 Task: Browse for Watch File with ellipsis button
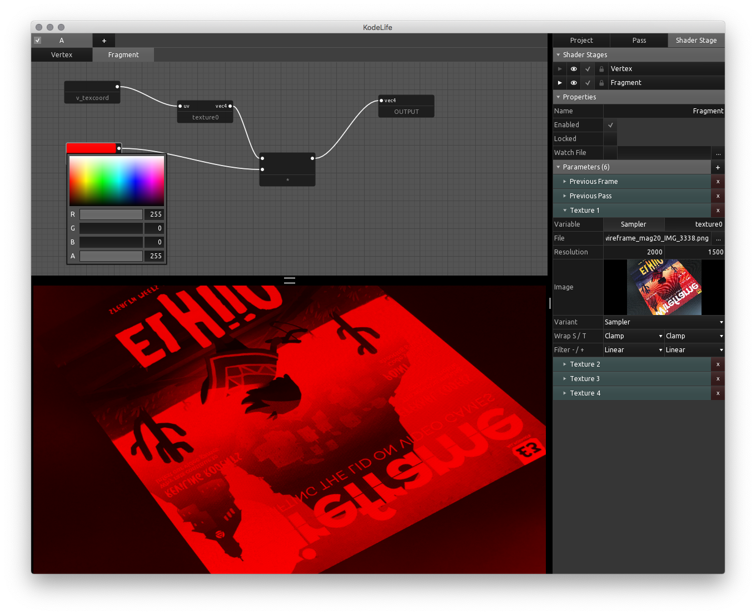718,153
